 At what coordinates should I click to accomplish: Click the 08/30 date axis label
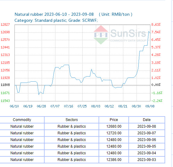[136, 106]
